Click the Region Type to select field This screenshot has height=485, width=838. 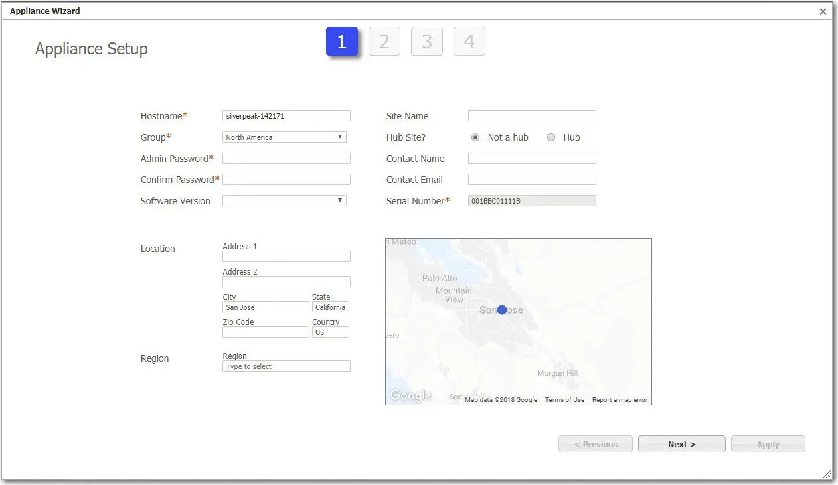286,366
